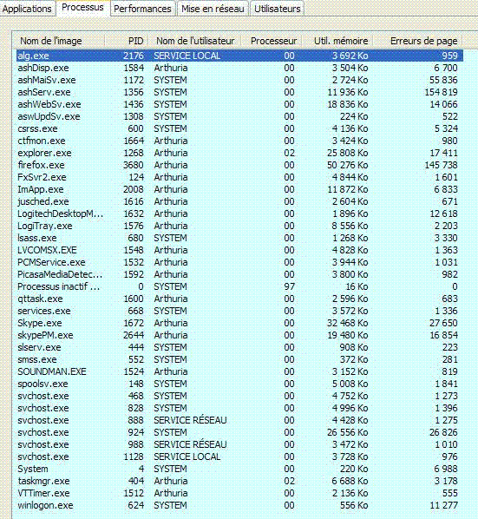Viewport: 478px width, 519px height.
Task: Select the slserv.exe process
Action: coord(239,347)
